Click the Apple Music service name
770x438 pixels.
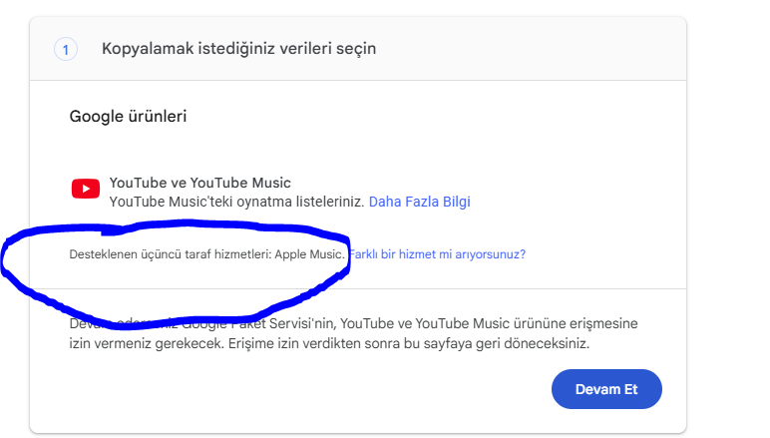(x=309, y=254)
